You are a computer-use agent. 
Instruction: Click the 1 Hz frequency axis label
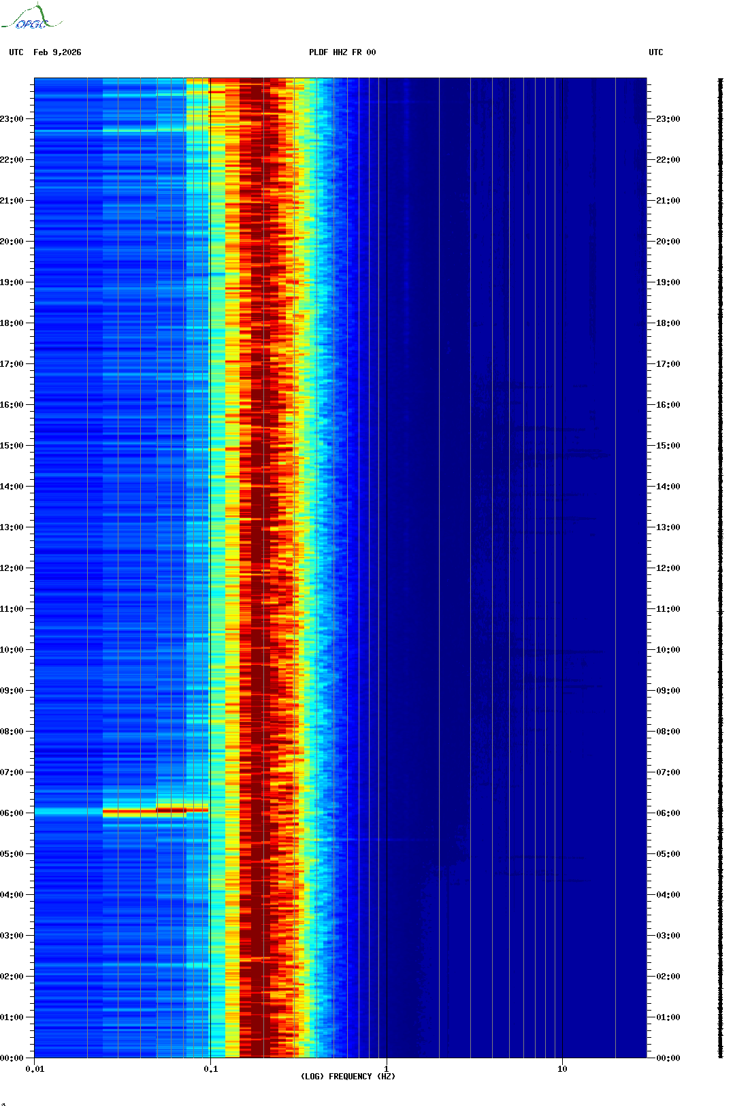click(387, 1069)
